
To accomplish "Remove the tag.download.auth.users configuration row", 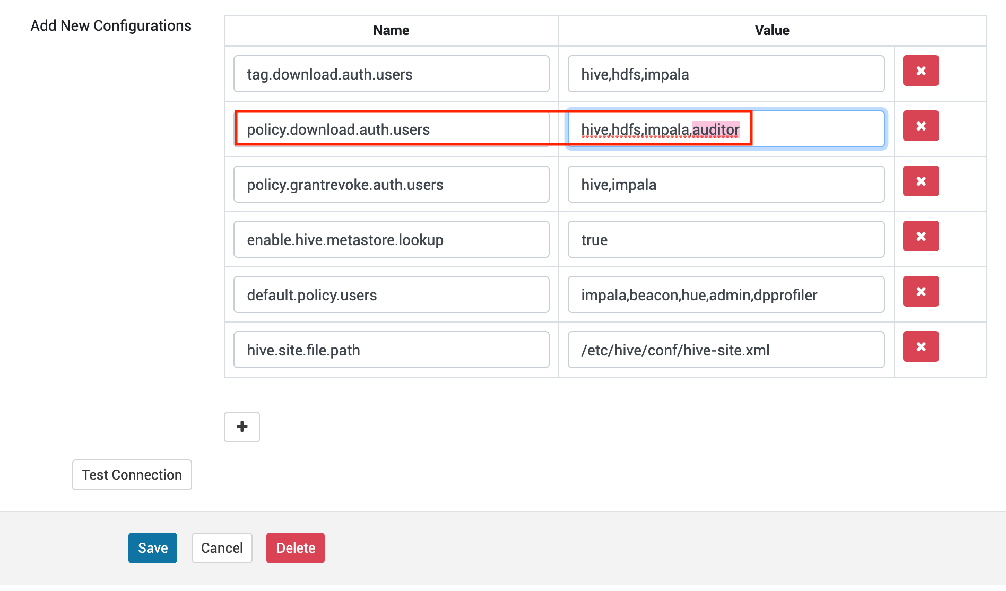I will 921,70.
